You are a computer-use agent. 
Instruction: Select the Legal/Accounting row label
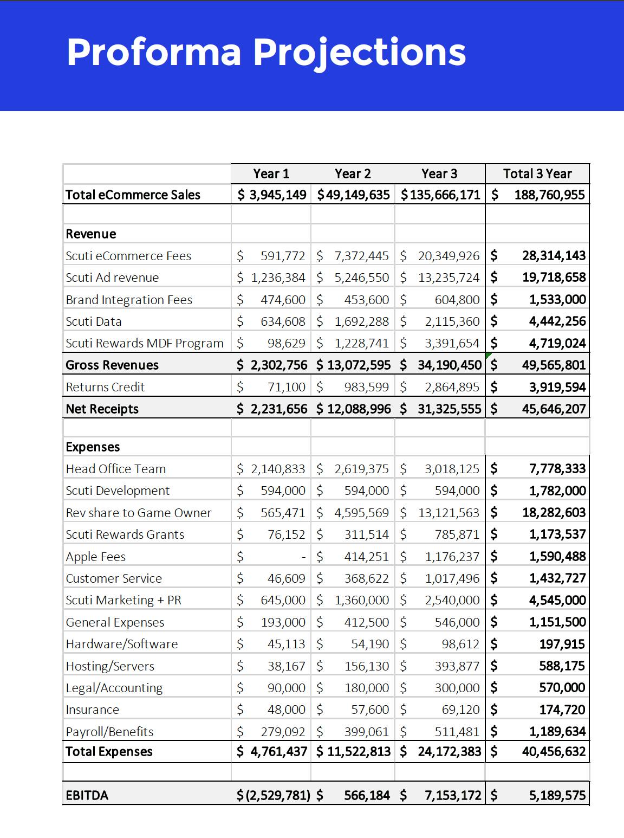pos(114,688)
